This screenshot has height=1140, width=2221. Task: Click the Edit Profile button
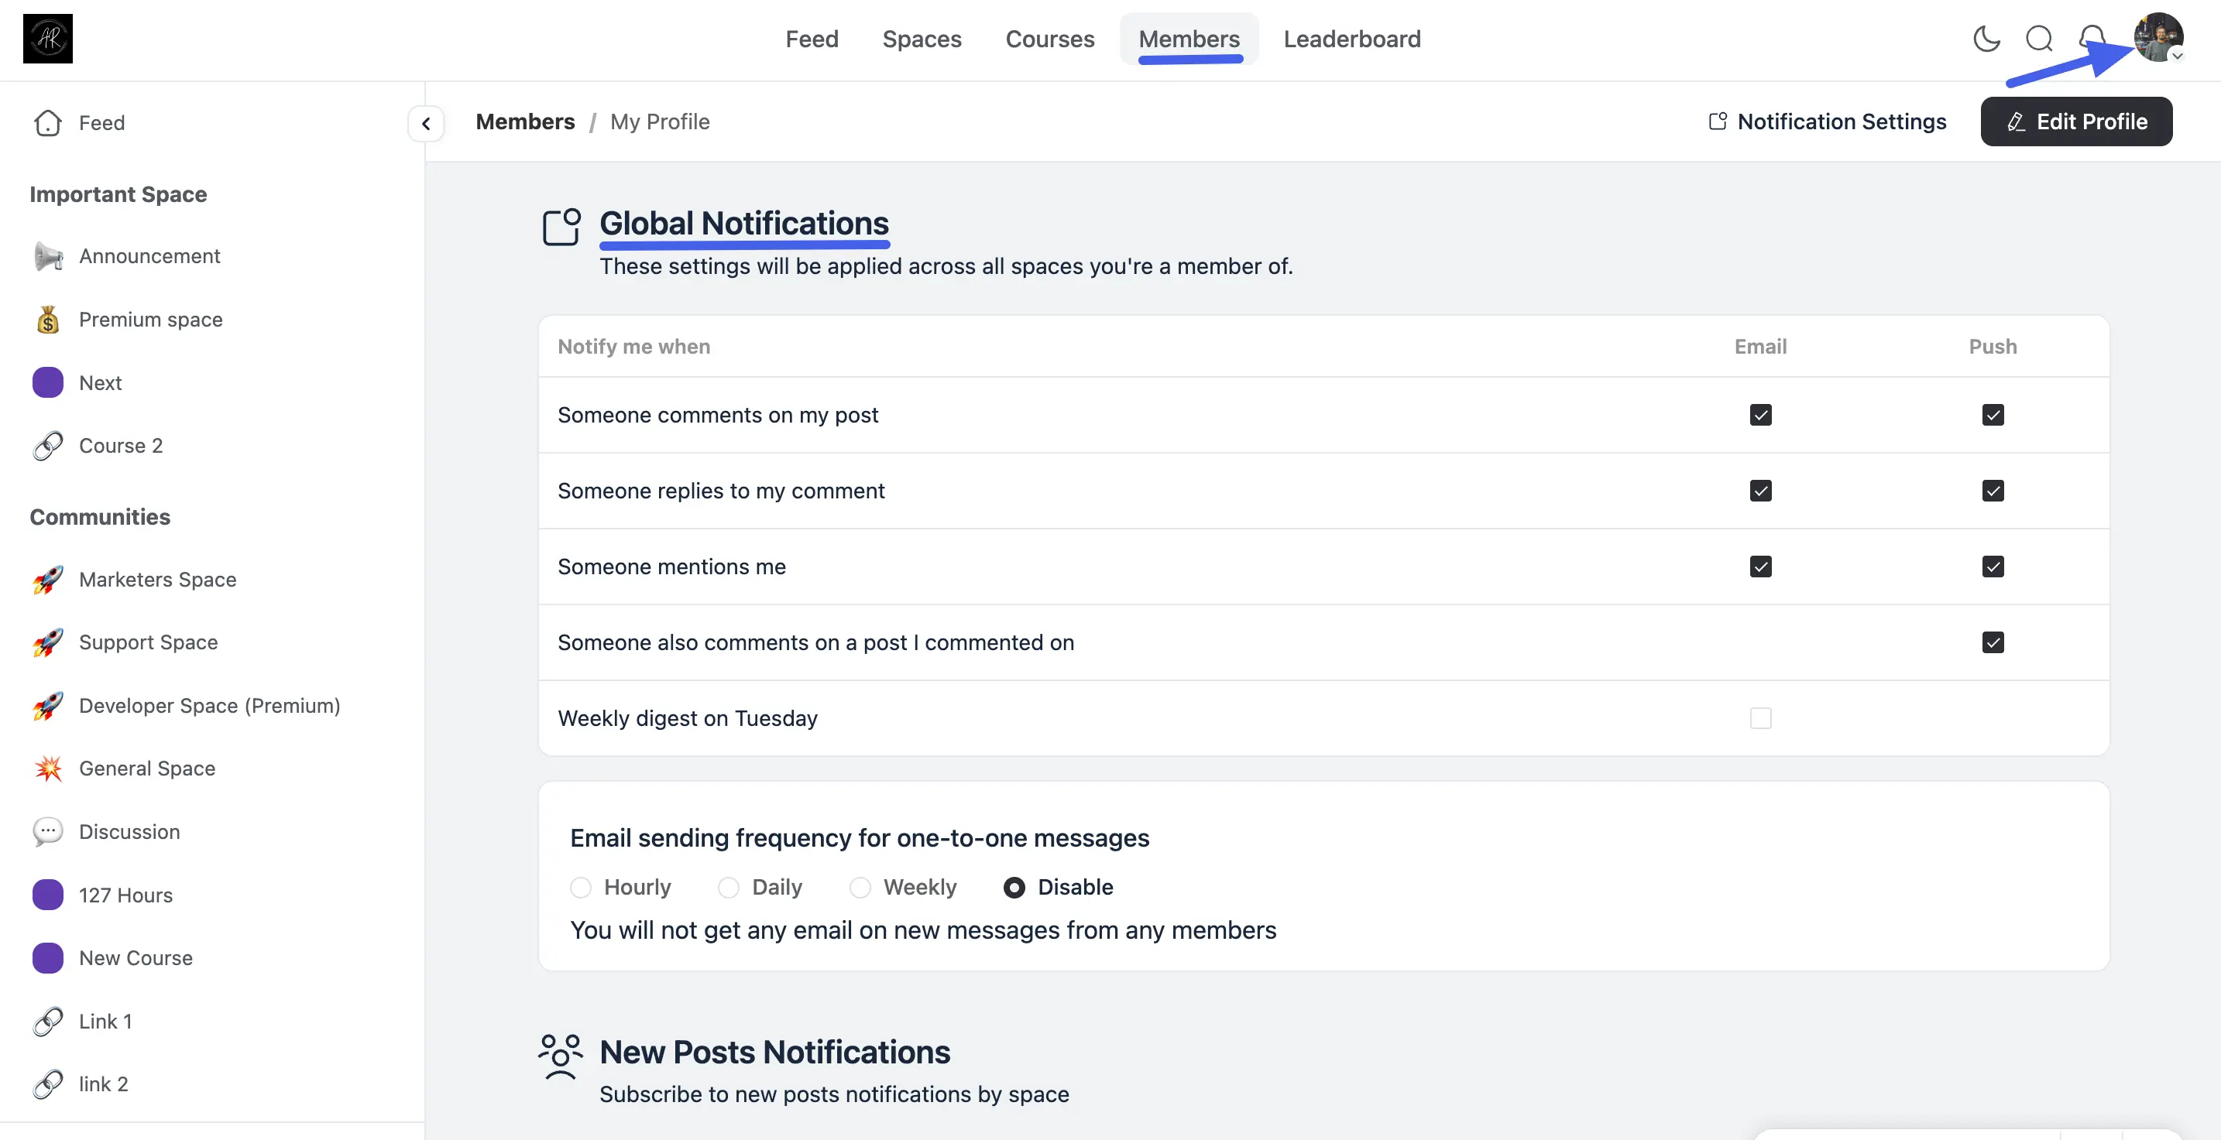[2076, 122]
